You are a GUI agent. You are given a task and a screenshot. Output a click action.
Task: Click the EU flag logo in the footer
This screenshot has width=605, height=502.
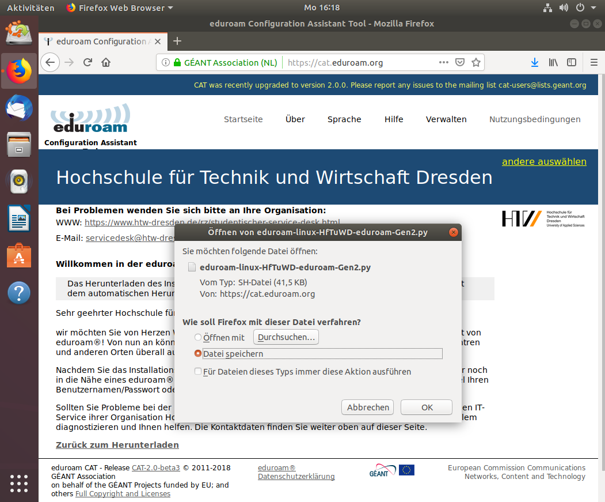click(406, 470)
